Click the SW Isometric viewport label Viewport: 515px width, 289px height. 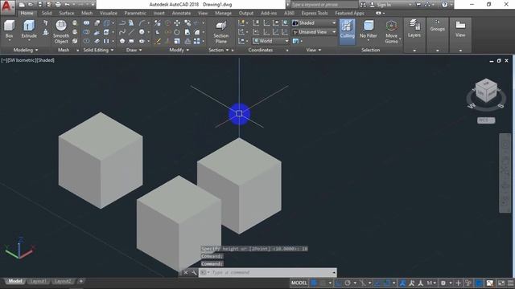pyautogui.click(x=22, y=60)
